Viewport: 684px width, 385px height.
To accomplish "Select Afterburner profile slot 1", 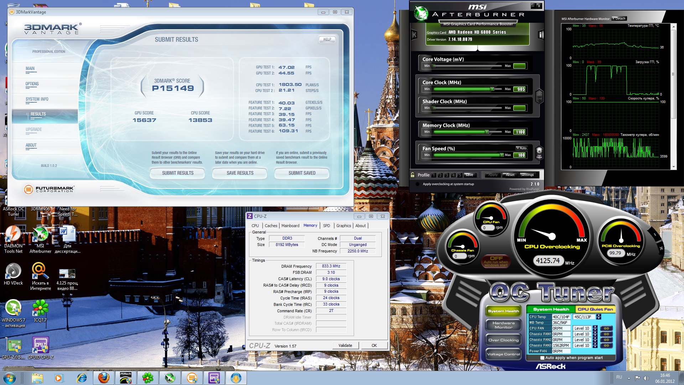I will pos(434,175).
